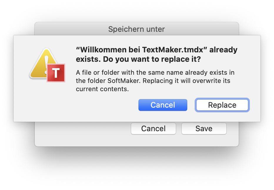274x190 pixels.
Task: Click Cancel in the Speichern unter dialog
Action: (x=153, y=129)
